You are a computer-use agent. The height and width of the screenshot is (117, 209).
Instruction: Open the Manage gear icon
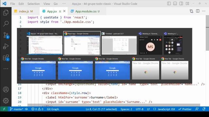6,101
